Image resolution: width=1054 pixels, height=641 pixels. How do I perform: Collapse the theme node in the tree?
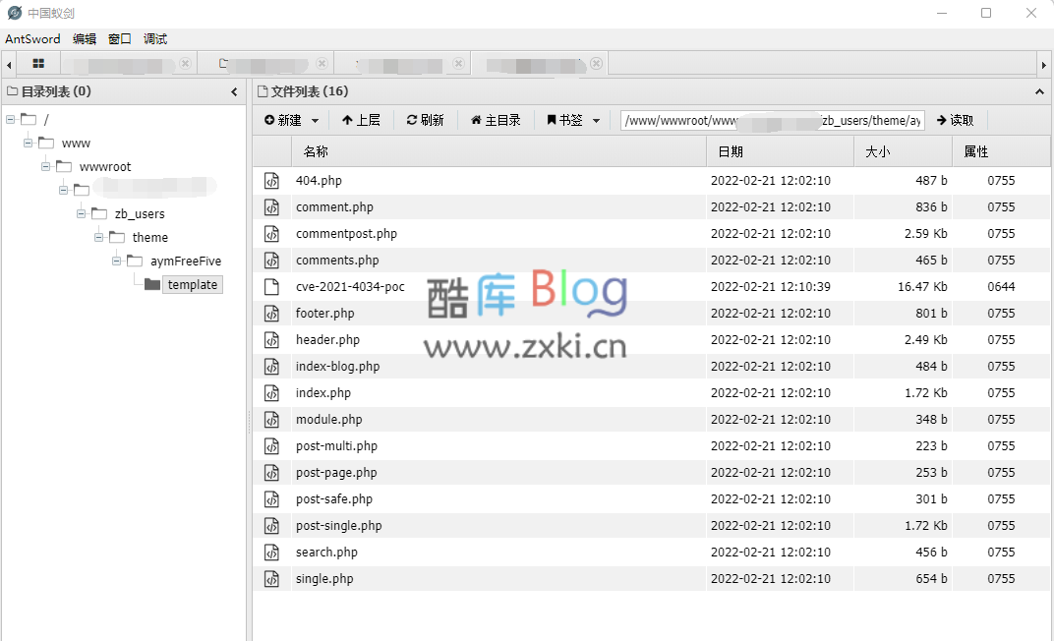(98, 237)
